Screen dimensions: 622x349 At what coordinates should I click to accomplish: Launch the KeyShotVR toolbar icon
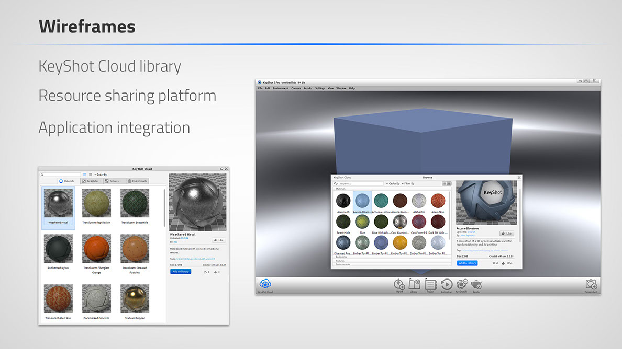462,284
